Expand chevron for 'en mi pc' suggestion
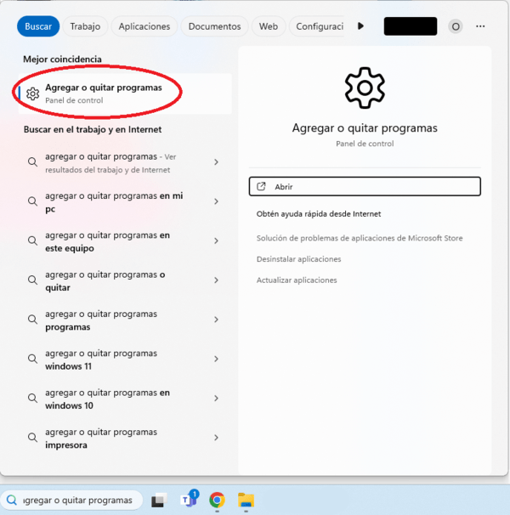Viewport: 510px width, 515px height. [216, 201]
